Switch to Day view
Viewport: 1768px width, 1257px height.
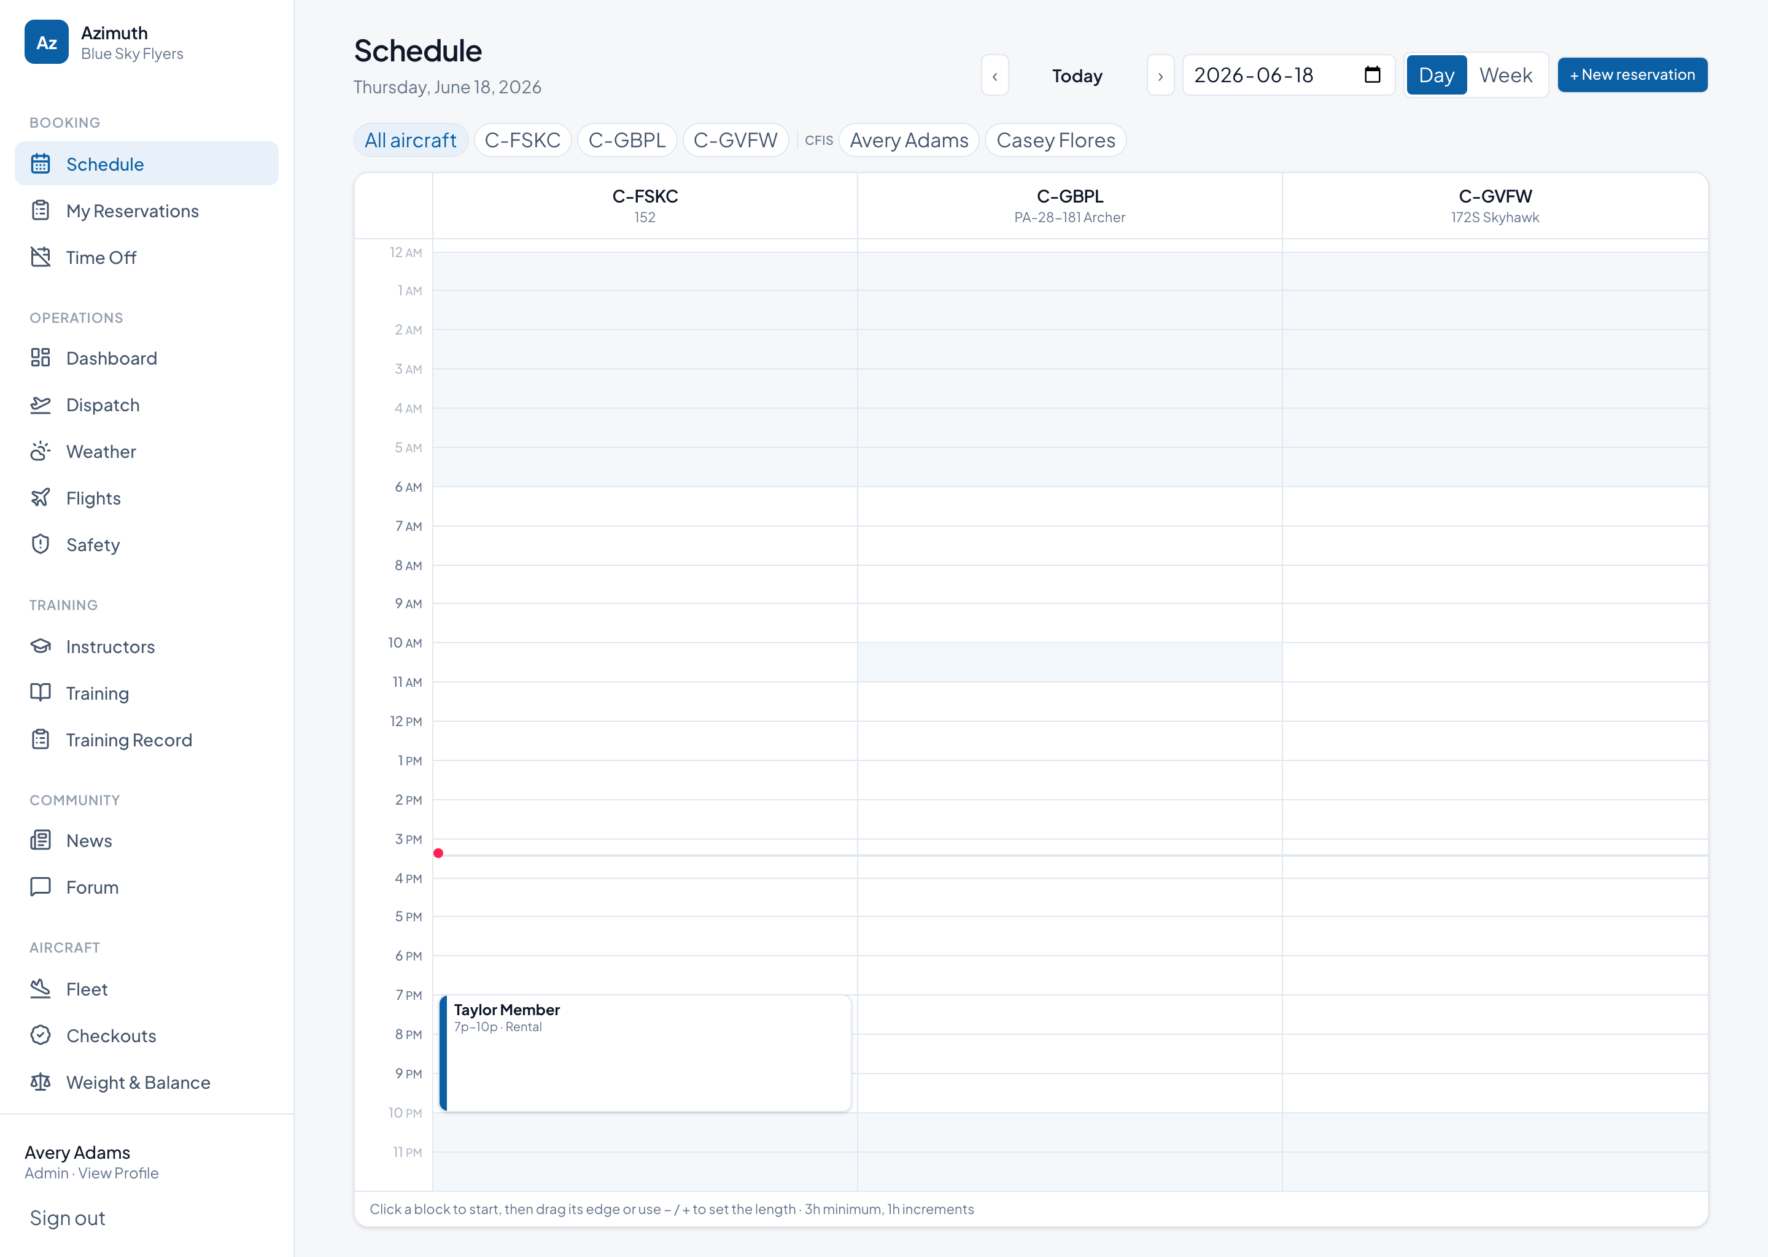[x=1436, y=75]
